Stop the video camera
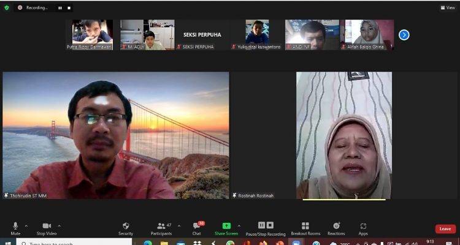Viewport: 460px width, 245px height. tap(46, 227)
